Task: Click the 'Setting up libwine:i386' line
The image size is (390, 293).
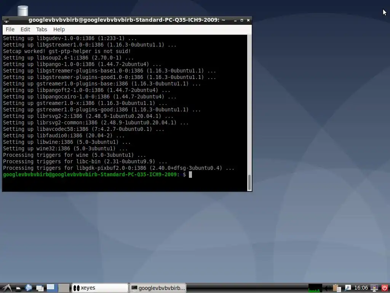Action: click(x=67, y=142)
